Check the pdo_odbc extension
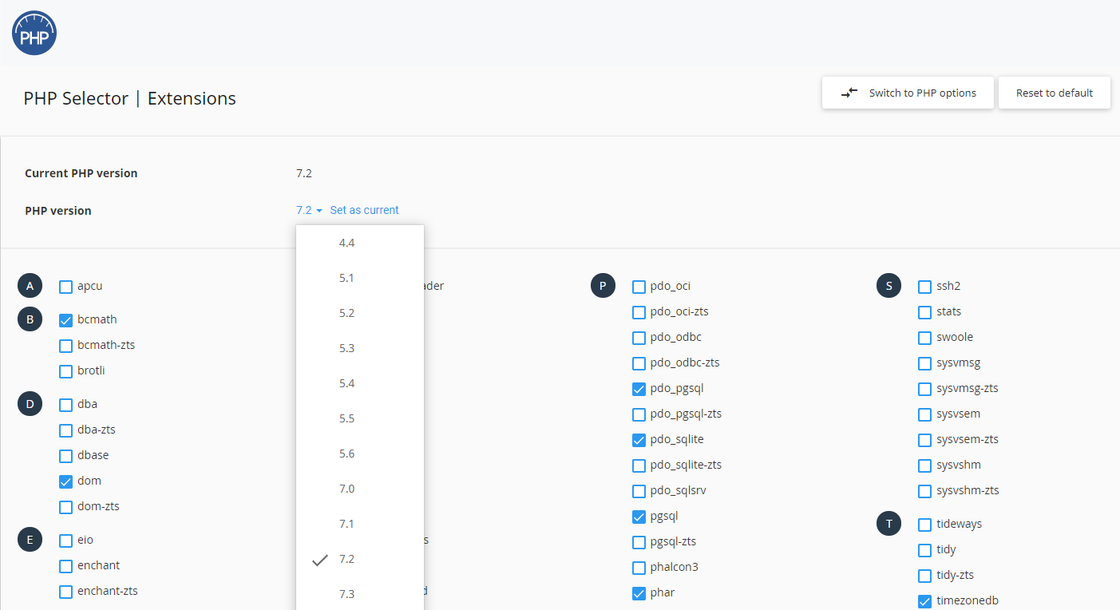The width and height of the screenshot is (1120, 610). [639, 338]
